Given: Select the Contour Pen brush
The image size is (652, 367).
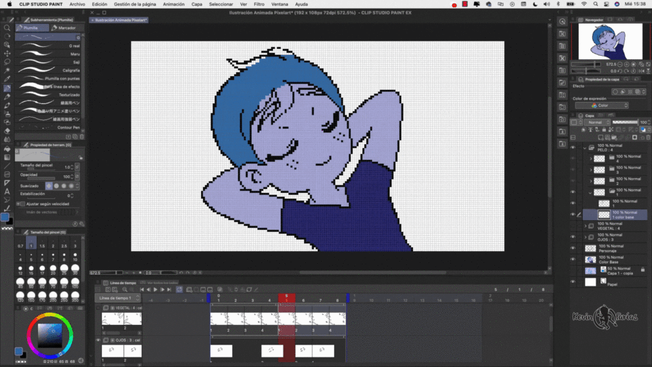Looking at the screenshot, I should point(49,127).
